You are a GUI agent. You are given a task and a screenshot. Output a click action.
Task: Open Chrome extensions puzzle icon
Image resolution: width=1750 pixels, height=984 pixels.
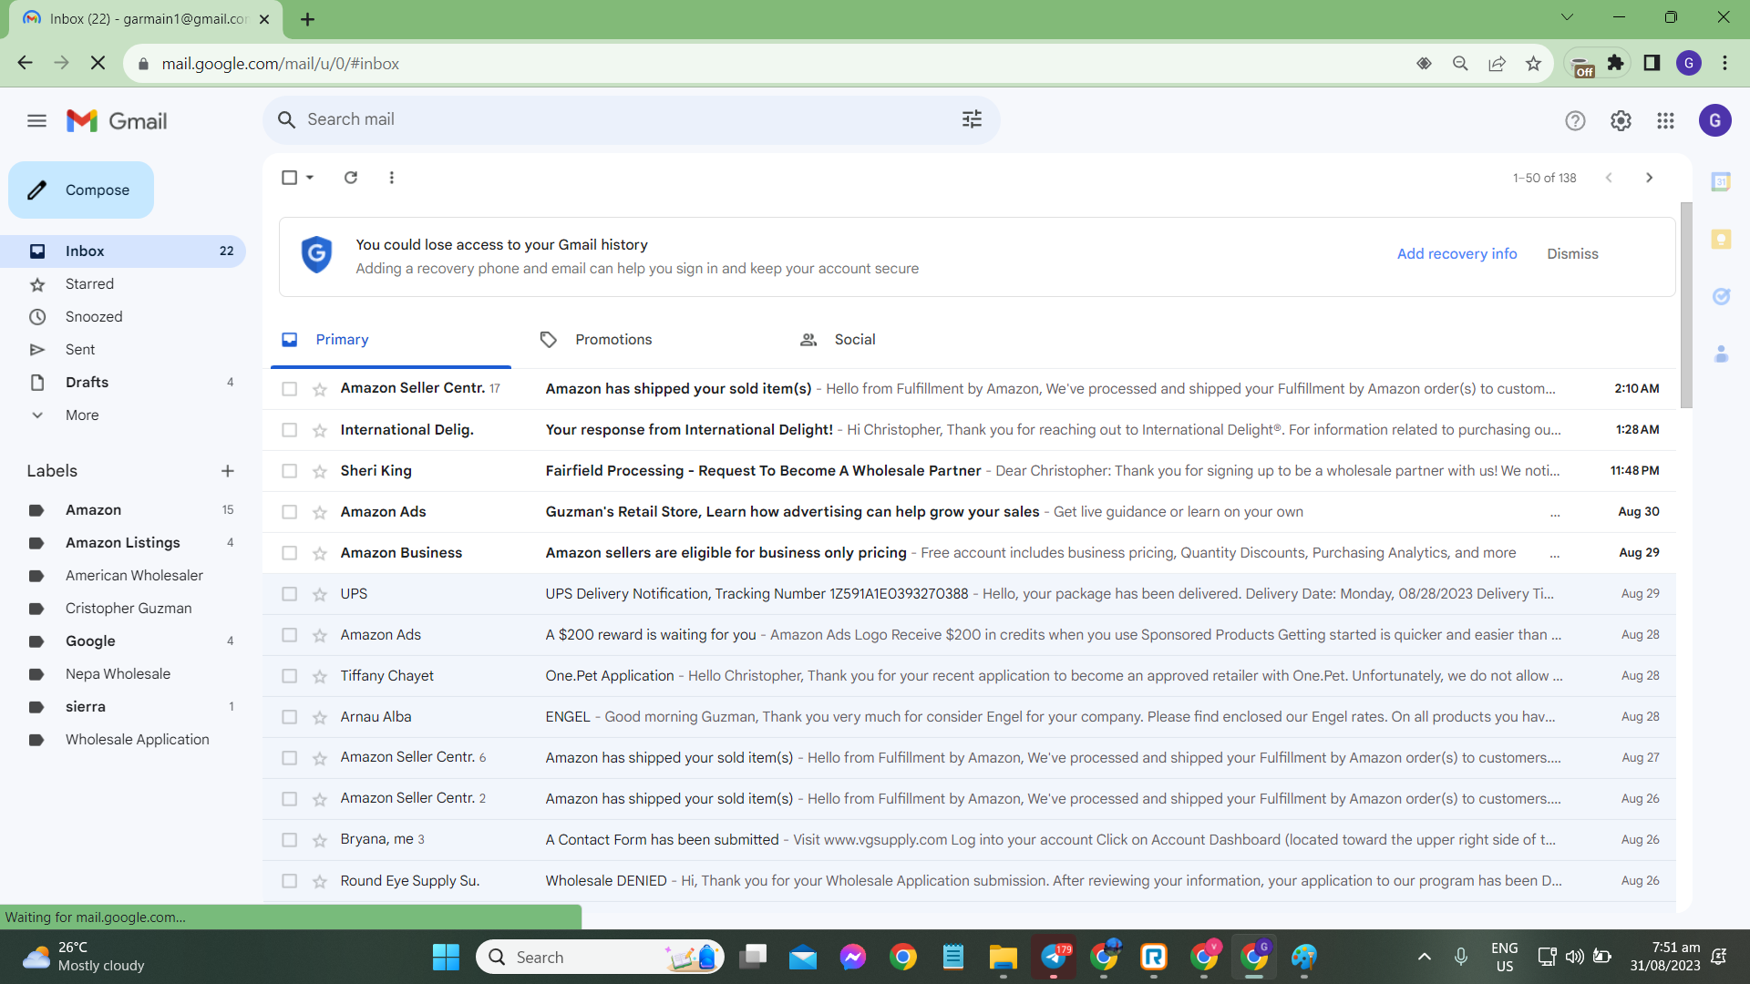coord(1616,63)
